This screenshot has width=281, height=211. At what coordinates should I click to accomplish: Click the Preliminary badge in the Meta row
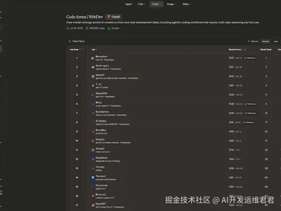[x=250, y=104]
